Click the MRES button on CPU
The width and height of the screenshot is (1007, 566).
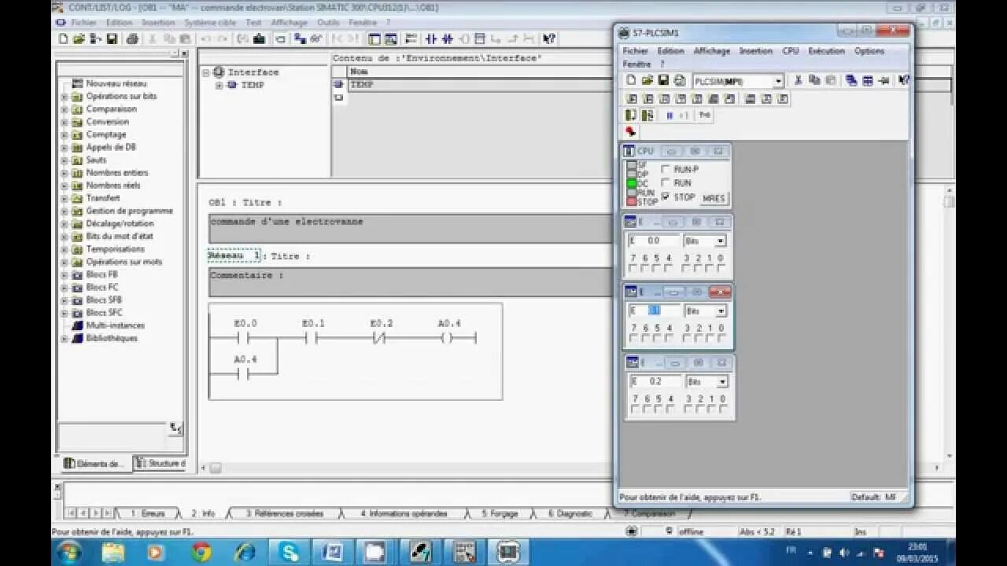714,198
